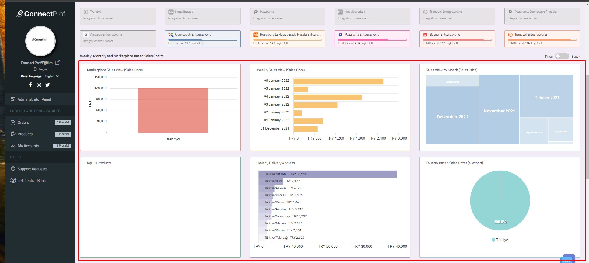The width and height of the screenshot is (589, 263).
Task: Click the T.R. Central Bank icon
Action: coord(13,180)
